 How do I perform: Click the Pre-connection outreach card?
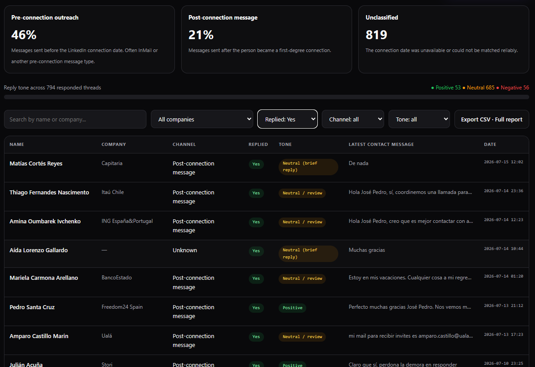click(89, 39)
